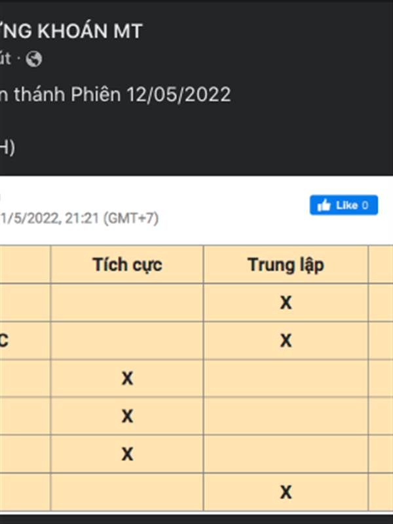The height and width of the screenshot is (524, 393).
Task: Click the empty Trung lập cell in third row
Action: pyautogui.click(x=286, y=379)
